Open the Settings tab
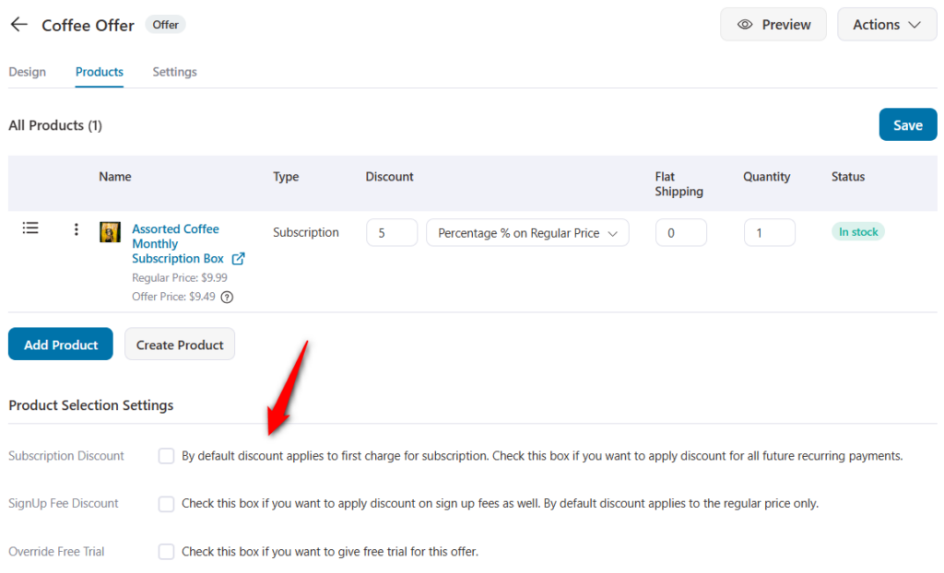 (x=174, y=72)
